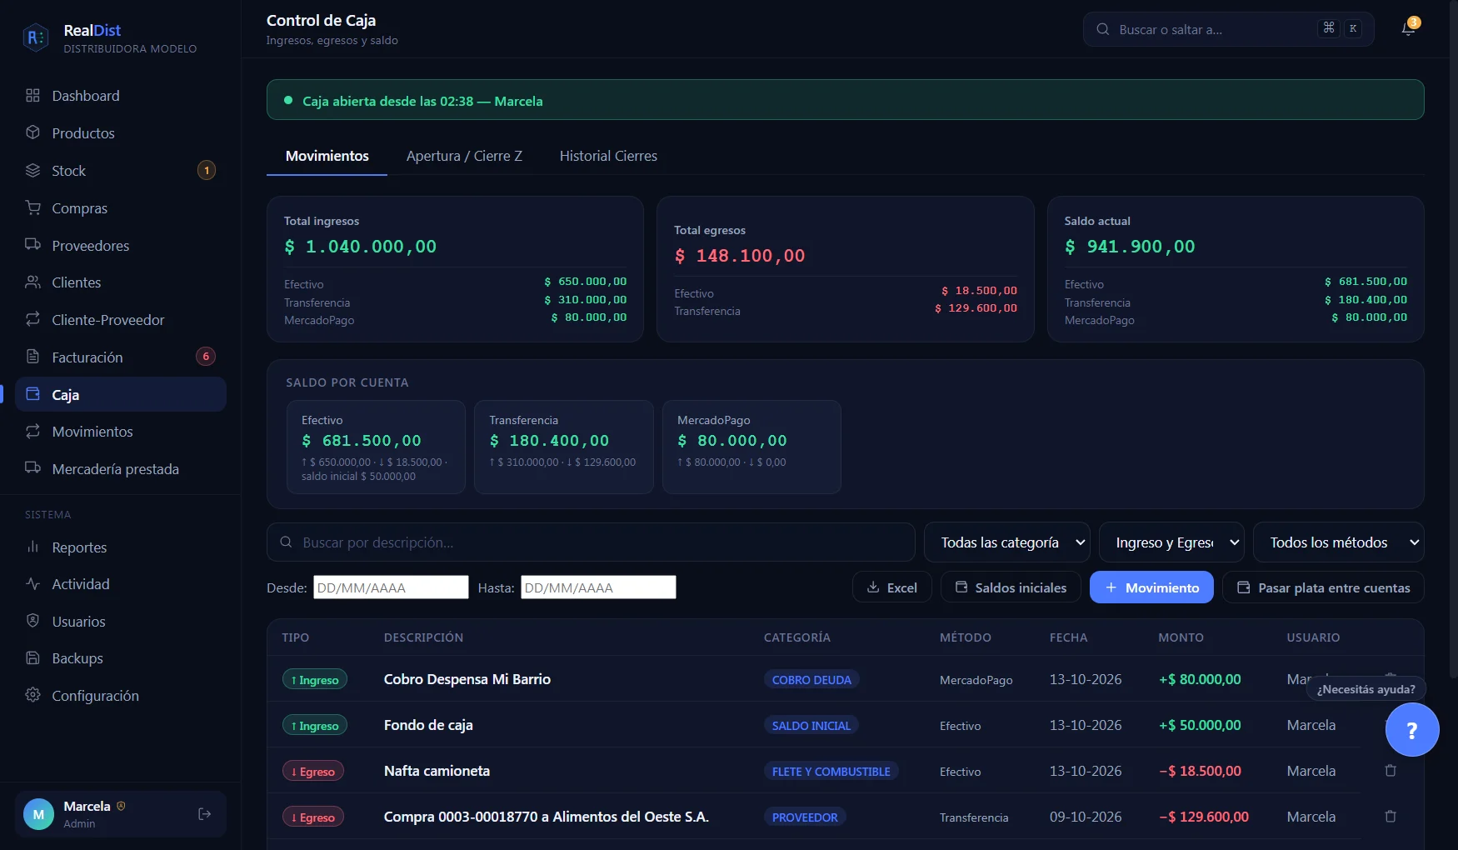
Task: Export movements to Excel
Action: point(891,587)
